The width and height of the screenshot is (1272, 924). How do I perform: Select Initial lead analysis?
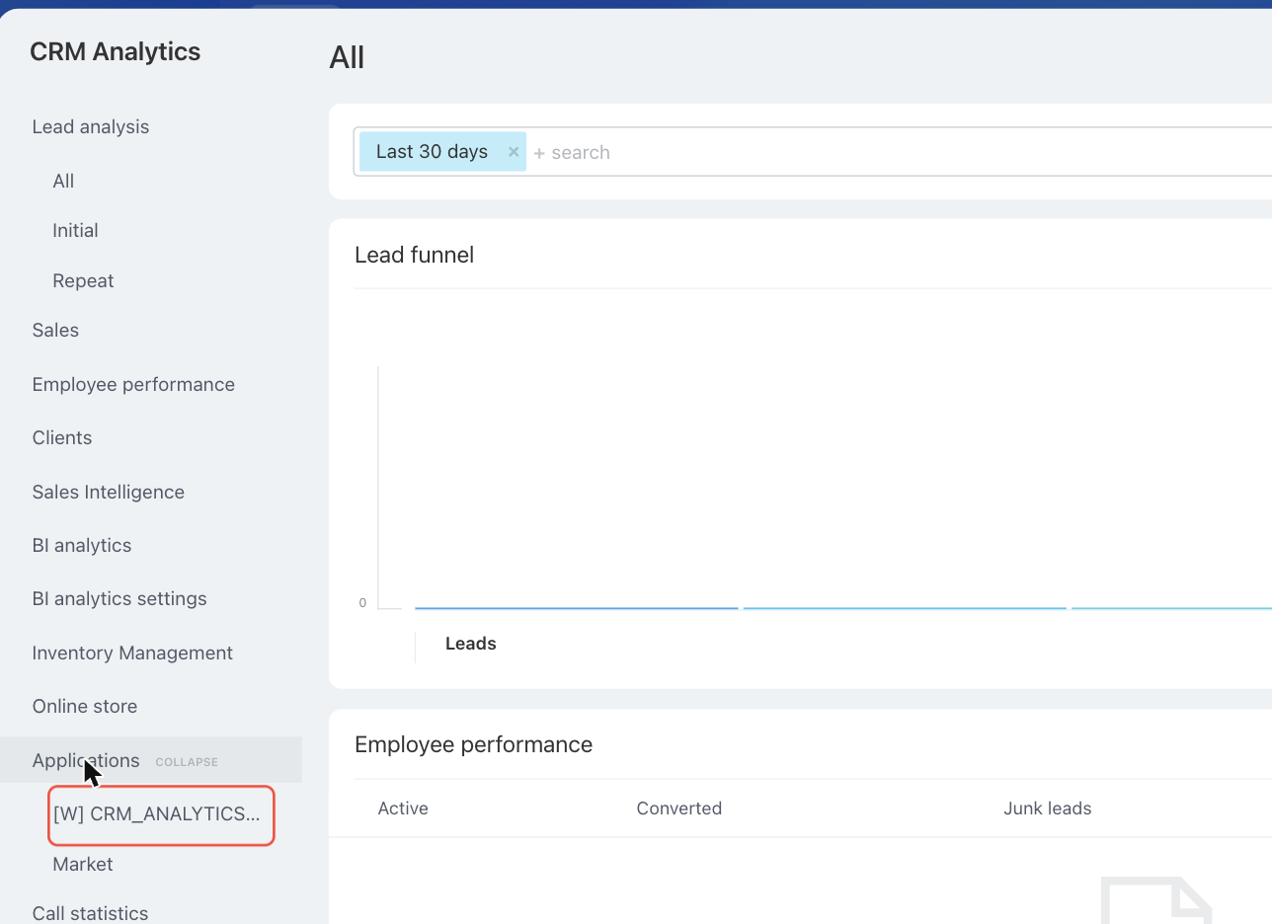(x=75, y=230)
